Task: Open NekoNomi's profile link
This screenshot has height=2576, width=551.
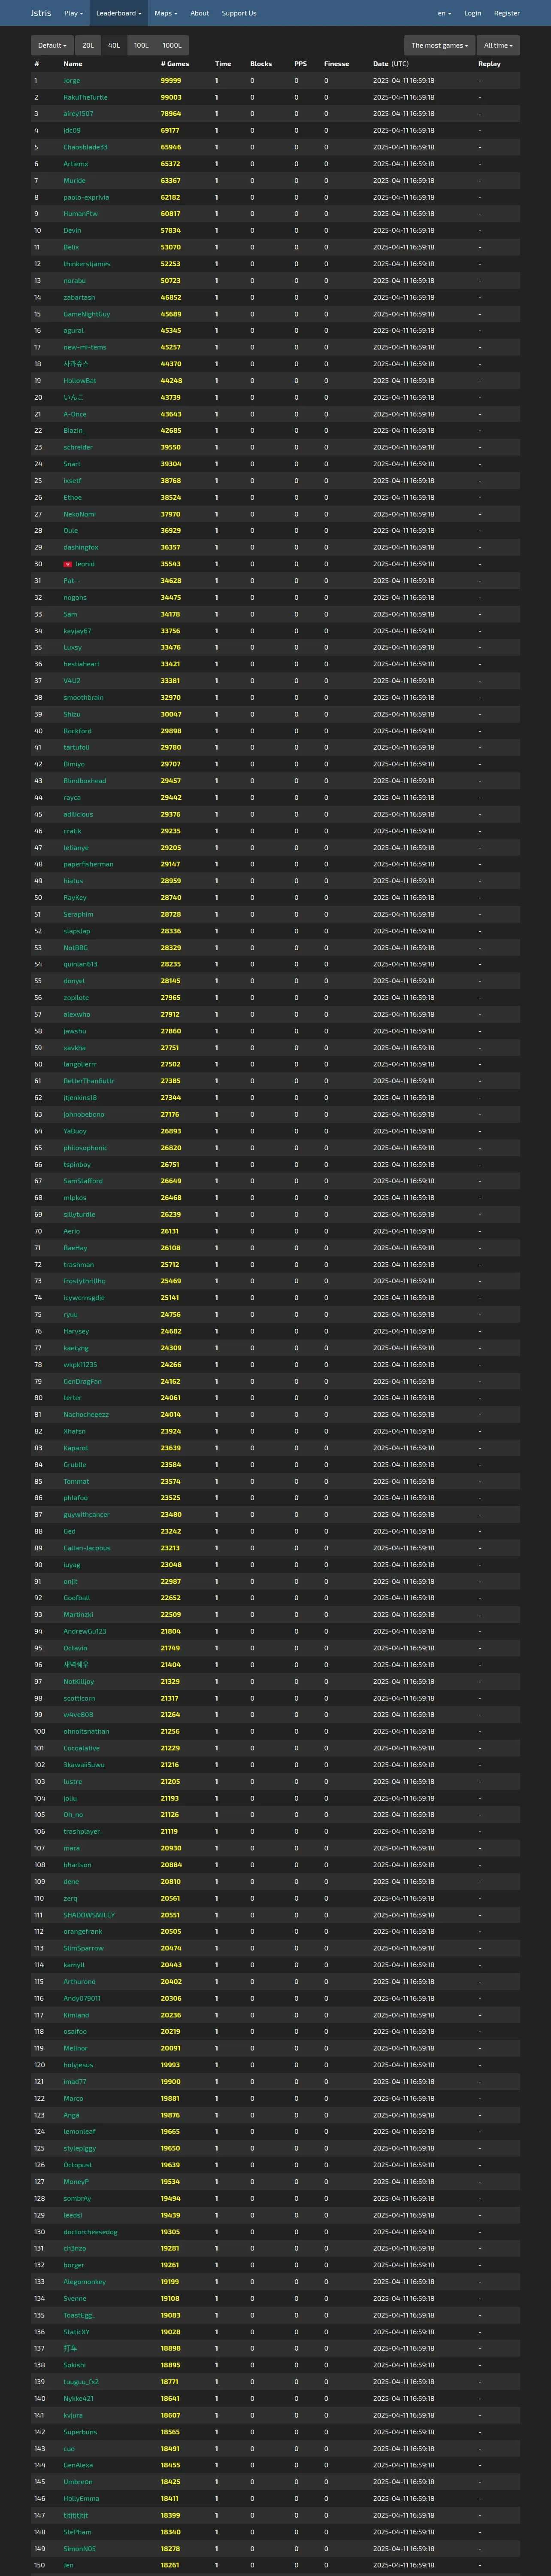Action: [80, 514]
